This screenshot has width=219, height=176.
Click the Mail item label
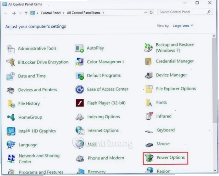click(x=92, y=144)
